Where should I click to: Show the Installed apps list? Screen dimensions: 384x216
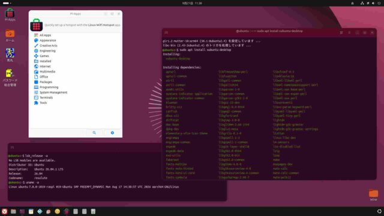click(43, 61)
